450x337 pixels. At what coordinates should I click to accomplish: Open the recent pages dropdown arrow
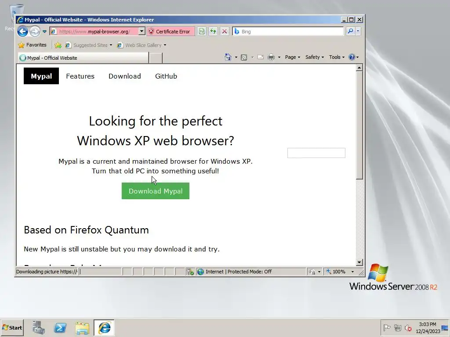tap(44, 32)
